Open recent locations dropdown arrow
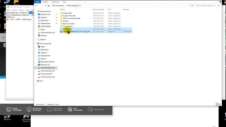Screen dimensions: 226x127 click(43, 6)
